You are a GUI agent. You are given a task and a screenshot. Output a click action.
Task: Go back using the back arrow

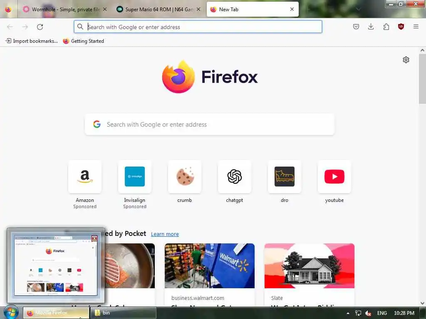(10, 27)
